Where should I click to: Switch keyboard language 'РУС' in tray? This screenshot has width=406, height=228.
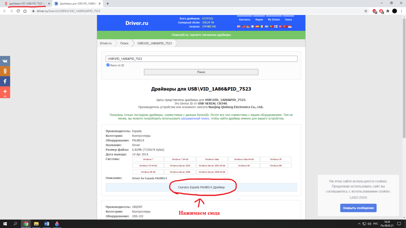[375, 224]
